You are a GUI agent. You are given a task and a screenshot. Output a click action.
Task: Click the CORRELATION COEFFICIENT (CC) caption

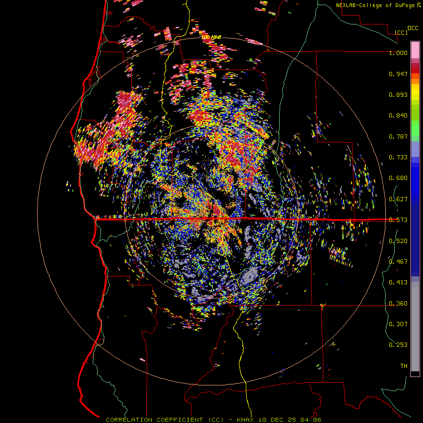coord(164,420)
